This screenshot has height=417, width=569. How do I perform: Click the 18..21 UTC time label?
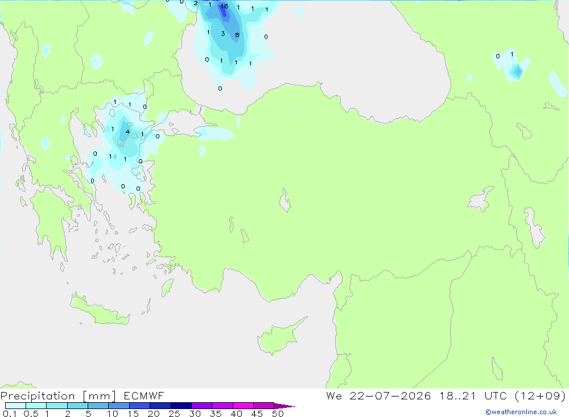coord(473,395)
